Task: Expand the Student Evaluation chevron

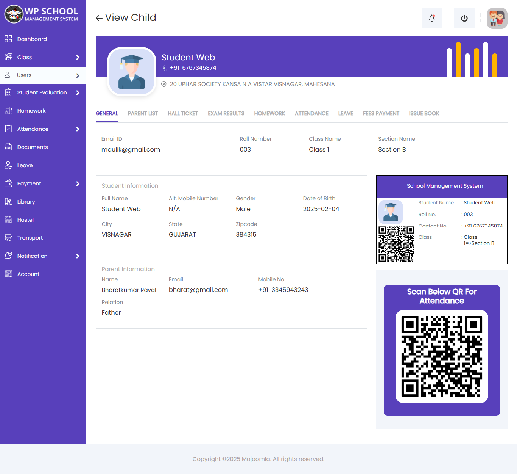Action: pyautogui.click(x=78, y=92)
